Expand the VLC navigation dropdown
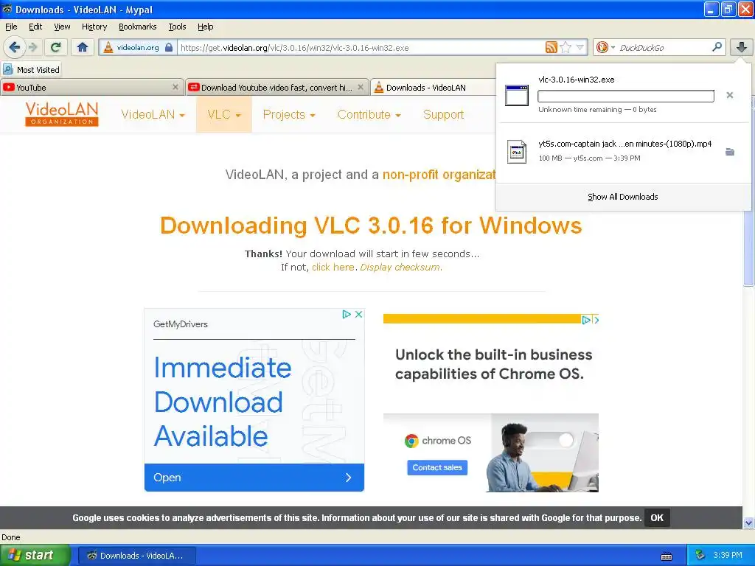Image resolution: width=755 pixels, height=566 pixels. (x=224, y=114)
